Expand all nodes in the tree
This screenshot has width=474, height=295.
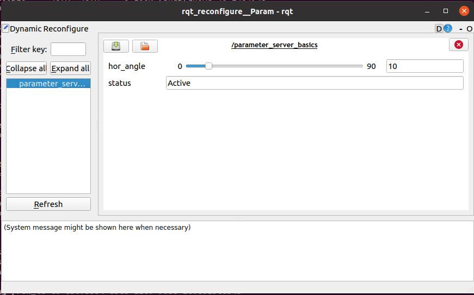(x=70, y=68)
